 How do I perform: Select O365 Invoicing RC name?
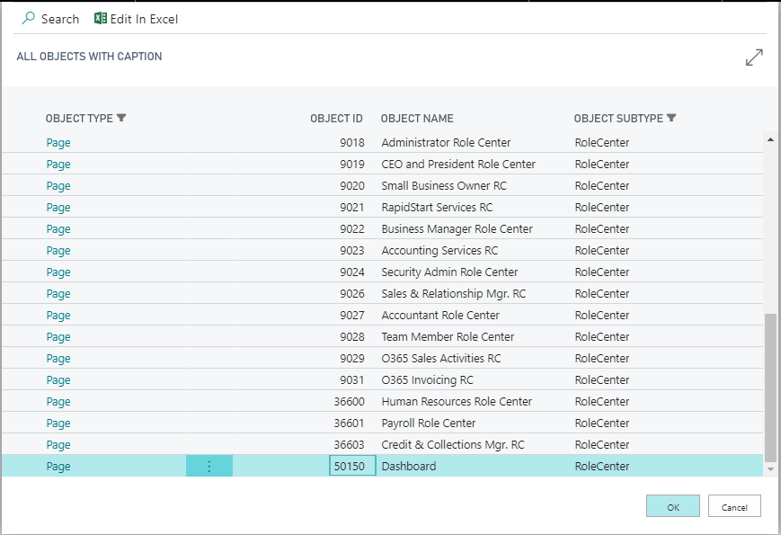click(428, 380)
